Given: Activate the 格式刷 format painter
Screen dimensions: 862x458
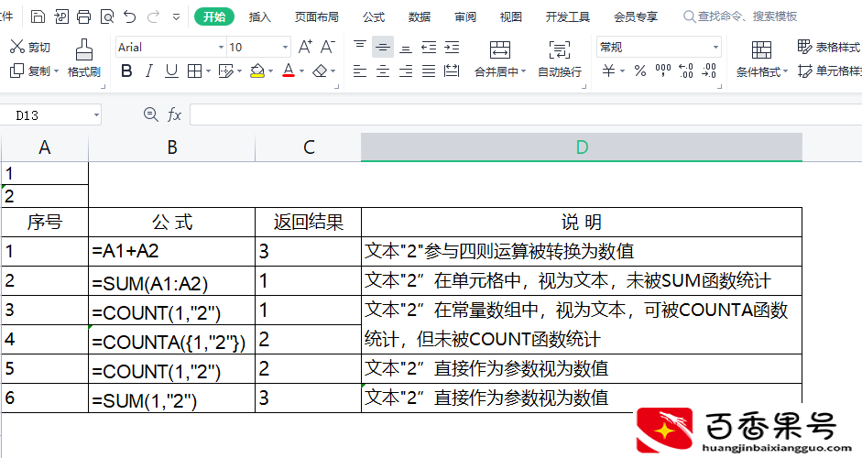Looking at the screenshot, I should click(83, 58).
